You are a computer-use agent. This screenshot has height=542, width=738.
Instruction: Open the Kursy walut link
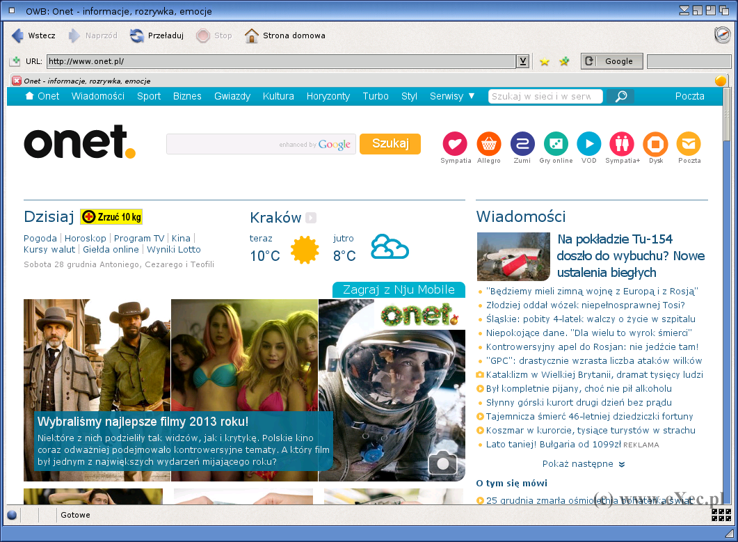coord(49,250)
